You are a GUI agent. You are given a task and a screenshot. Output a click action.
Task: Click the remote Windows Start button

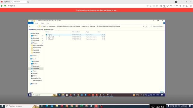[30, 95]
